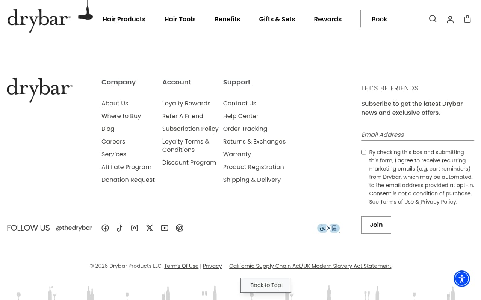Click the Account column heading
481x300 pixels.
tap(177, 82)
